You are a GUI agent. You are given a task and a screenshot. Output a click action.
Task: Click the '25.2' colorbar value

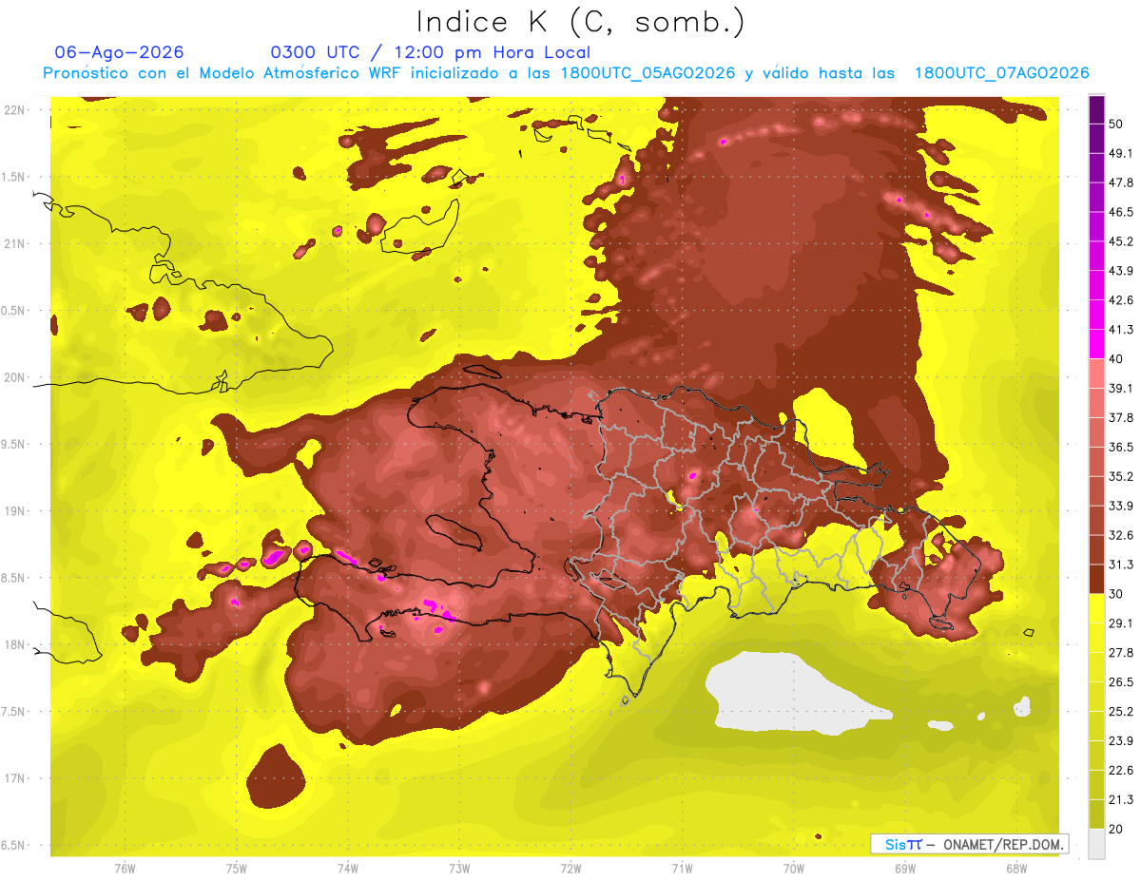click(x=1121, y=712)
